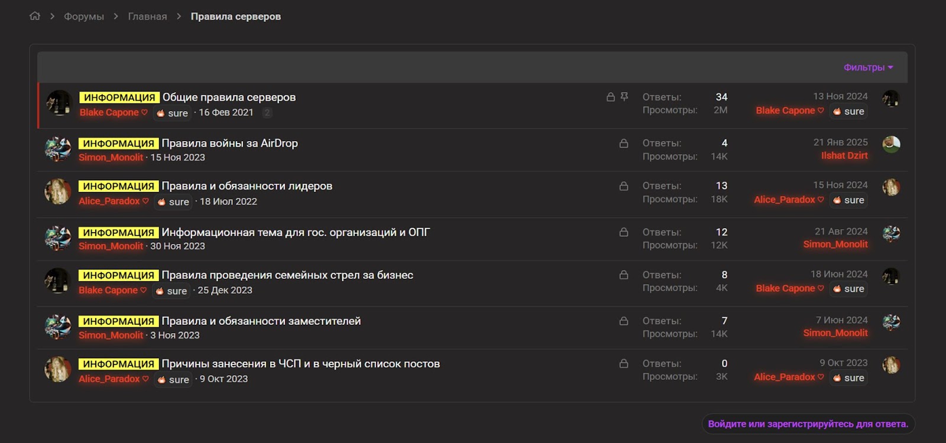Open last post date 21 Янв 2025
This screenshot has width=946, height=443.
(x=840, y=142)
